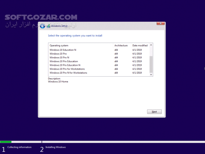
Task: Pick Windows 10 Pro Education
Action: pyautogui.click(x=99, y=61)
